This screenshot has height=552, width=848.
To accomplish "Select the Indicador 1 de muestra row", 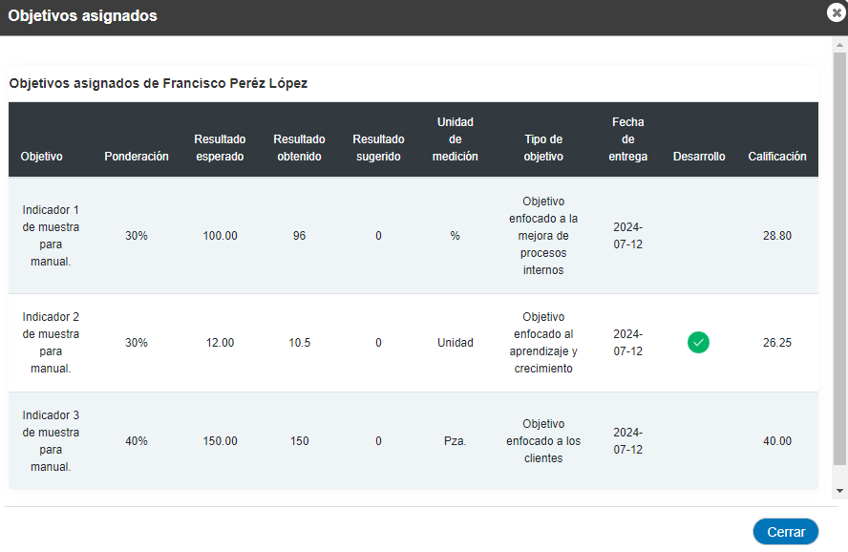I will (413, 235).
